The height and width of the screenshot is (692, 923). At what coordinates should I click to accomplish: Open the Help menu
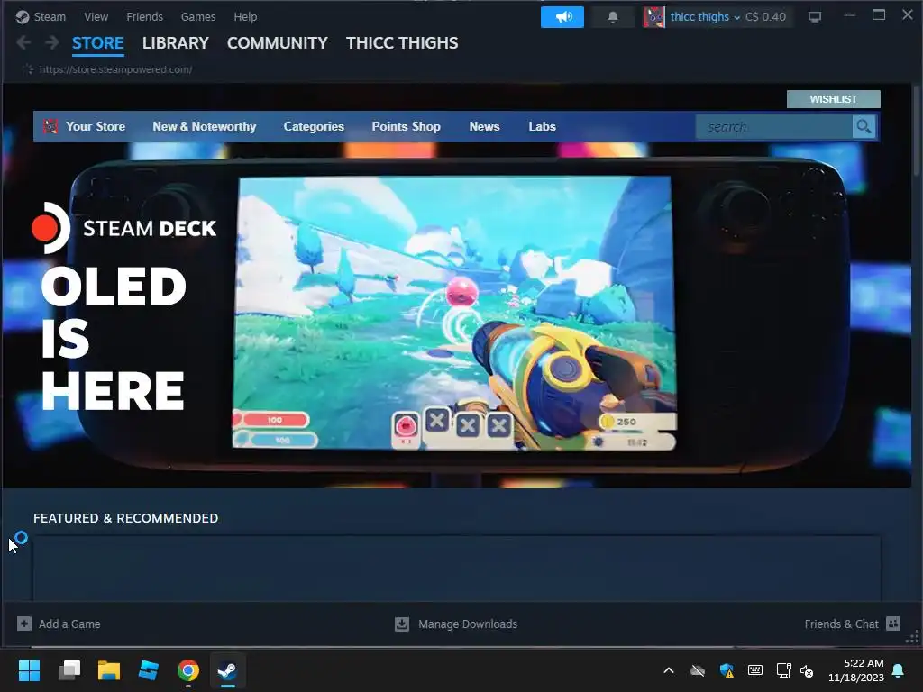pyautogui.click(x=245, y=16)
